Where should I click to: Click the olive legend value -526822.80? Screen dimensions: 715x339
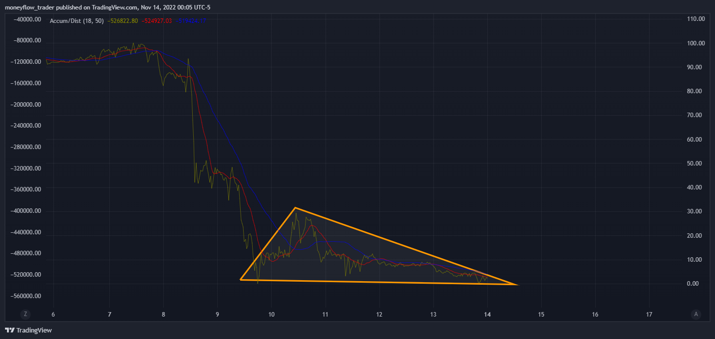(122, 21)
